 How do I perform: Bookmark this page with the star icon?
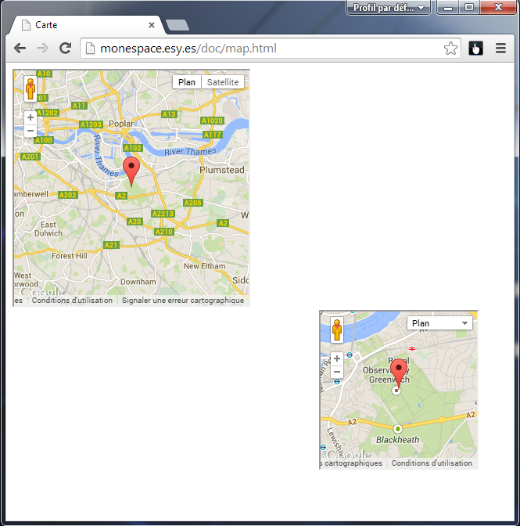pyautogui.click(x=450, y=49)
